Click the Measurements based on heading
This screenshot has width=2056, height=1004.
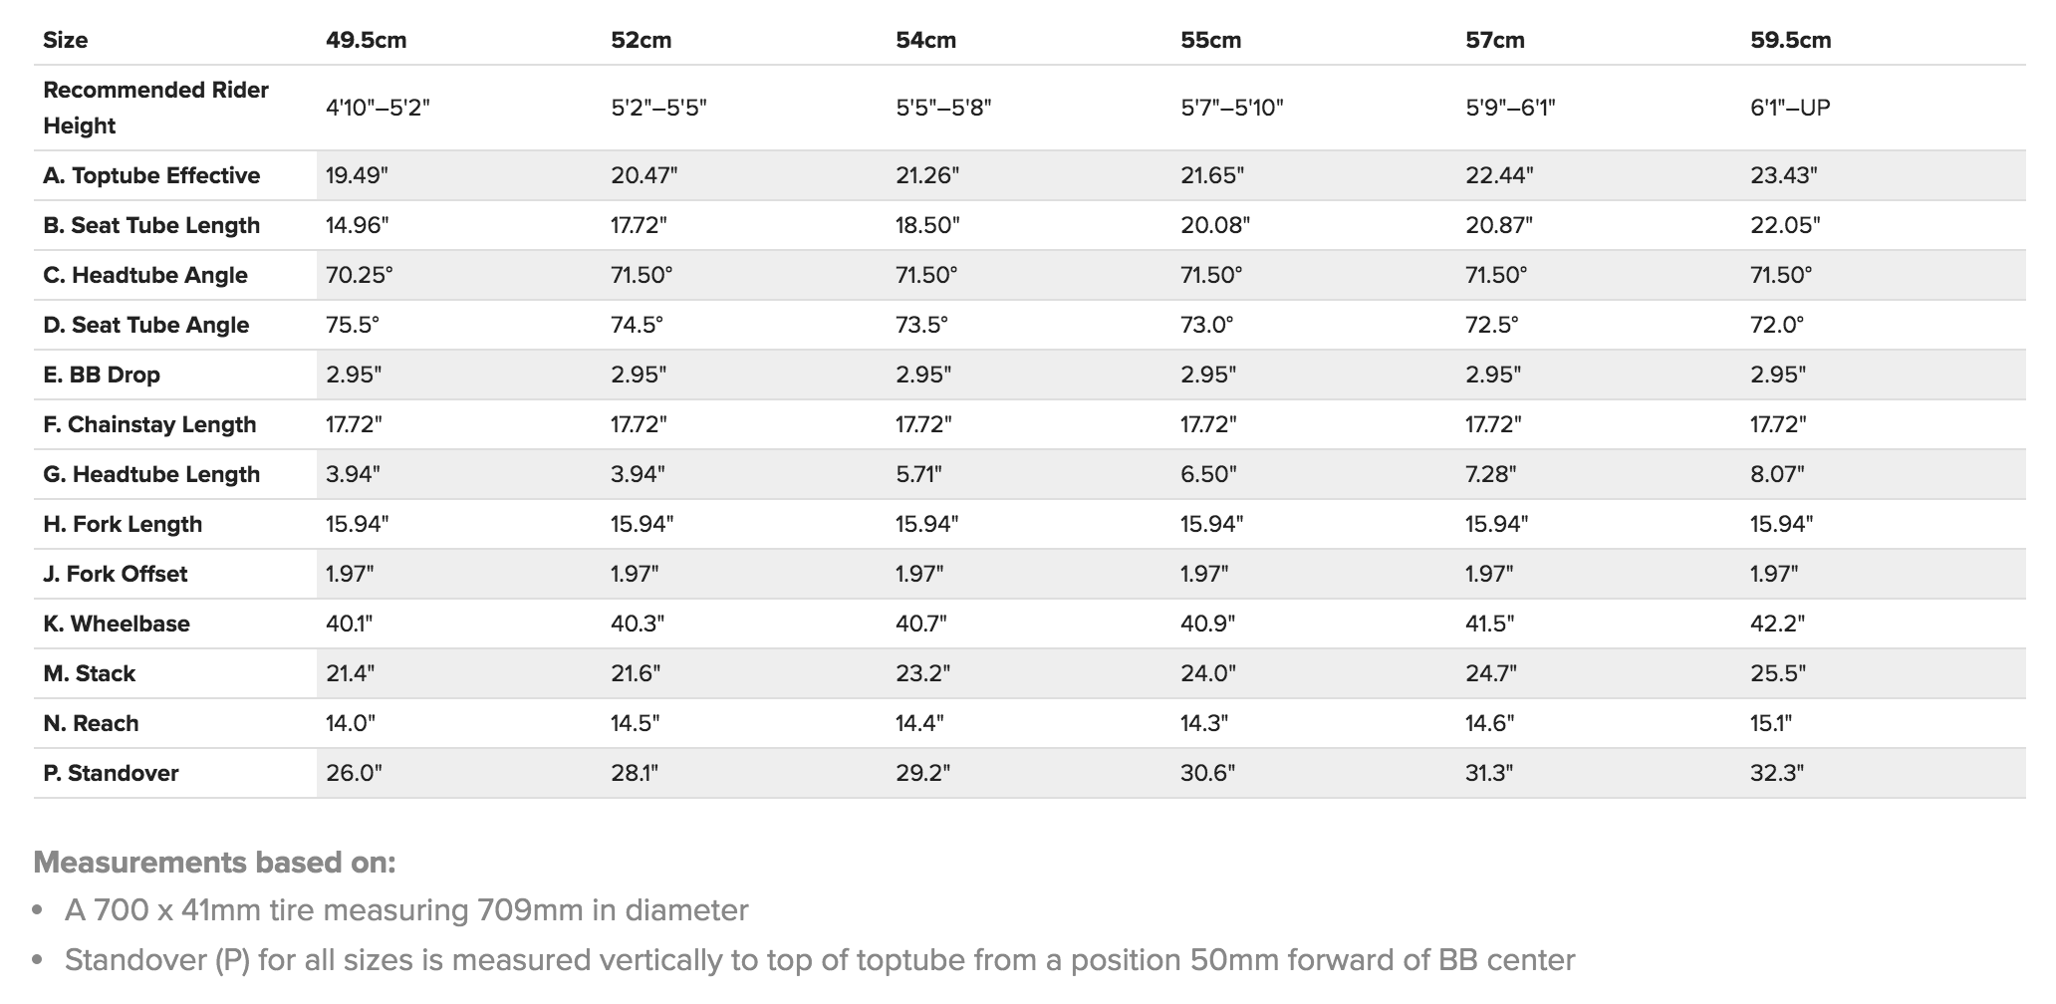point(214,863)
